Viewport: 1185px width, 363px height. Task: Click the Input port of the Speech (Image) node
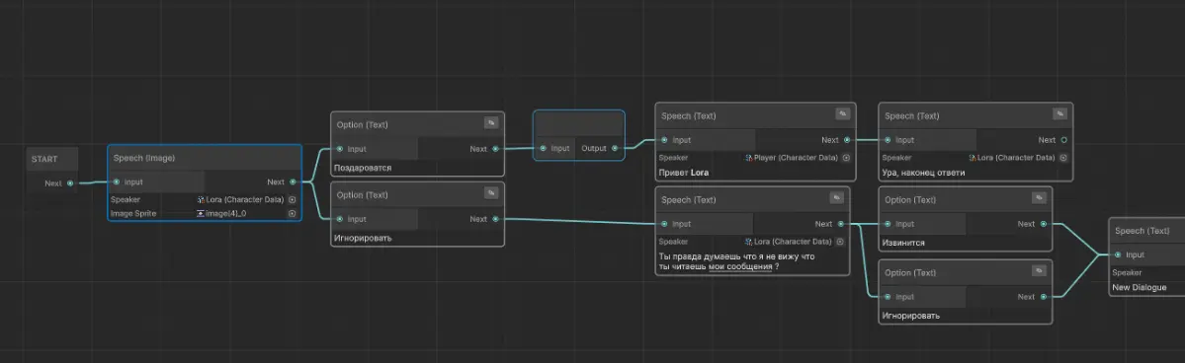[116, 181]
